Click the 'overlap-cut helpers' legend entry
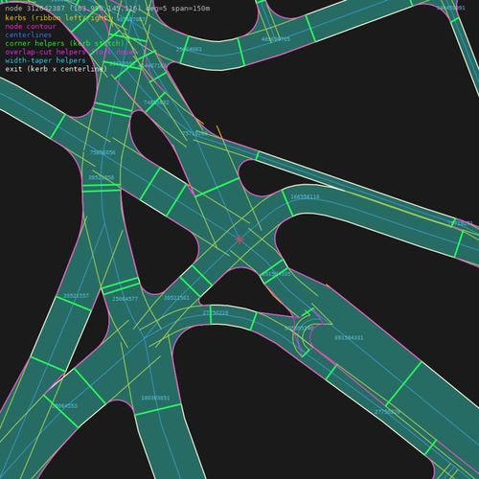Screen dimensions: 479x479 [71, 52]
